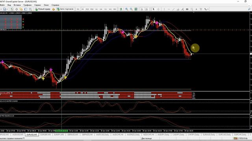This screenshot has height=141, width=252.
Task: Switch to NZDCHF,H4 chart tab
Action: (x=148, y=135)
